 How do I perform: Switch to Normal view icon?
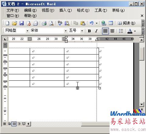(5, 124)
